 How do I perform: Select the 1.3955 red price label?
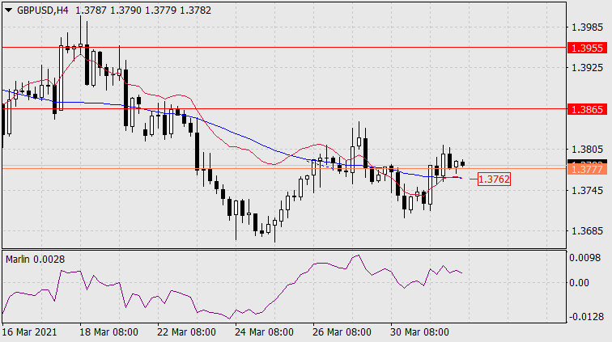tap(588, 48)
